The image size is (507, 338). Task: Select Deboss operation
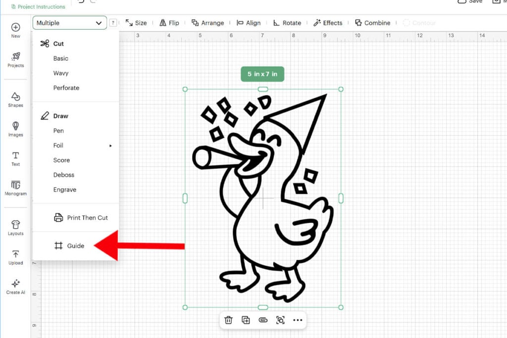pos(64,175)
